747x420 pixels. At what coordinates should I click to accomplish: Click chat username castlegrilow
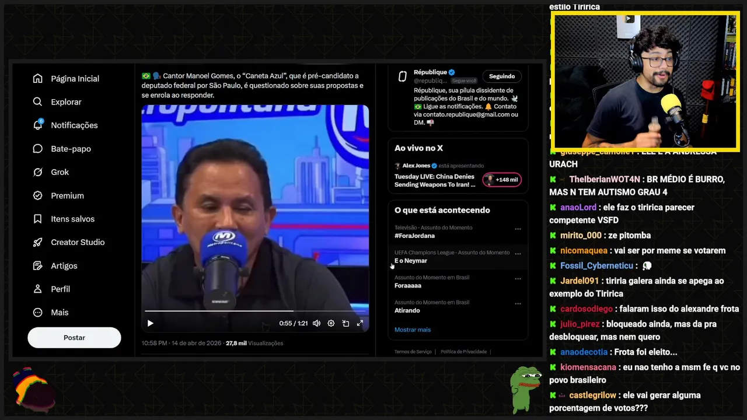pos(592,395)
